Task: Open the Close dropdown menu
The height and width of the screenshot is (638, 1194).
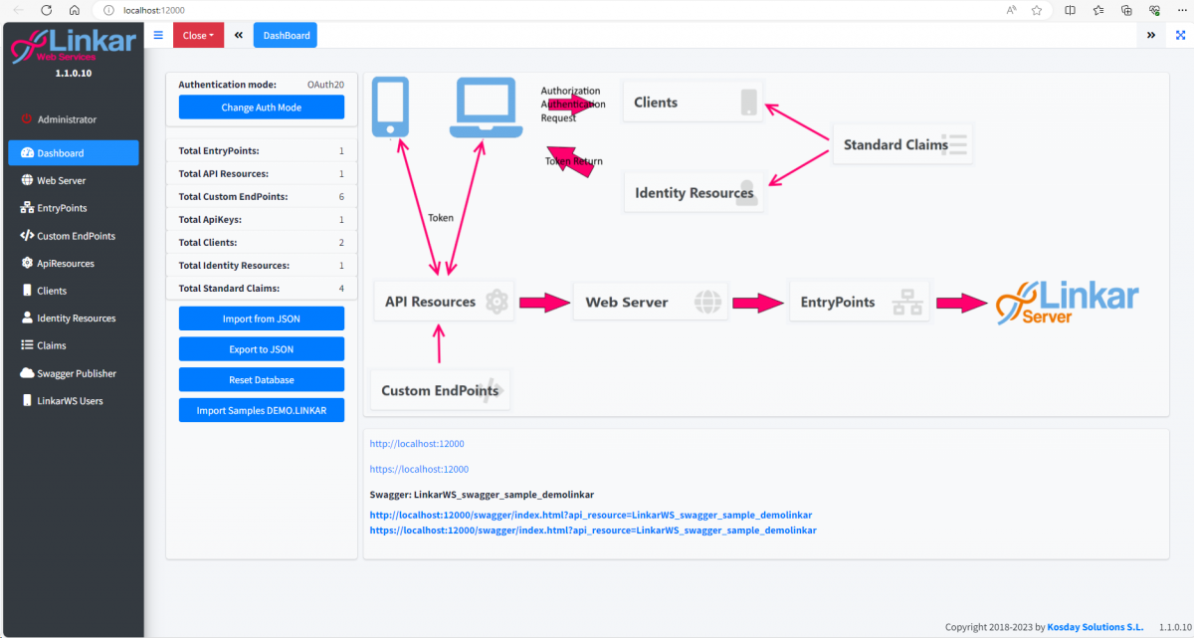Action: point(196,34)
